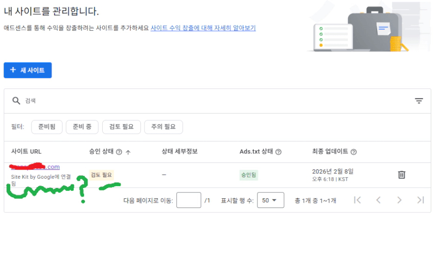Enable the 주의 필요 filter chip
The height and width of the screenshot is (255, 442).
pyautogui.click(x=164, y=127)
